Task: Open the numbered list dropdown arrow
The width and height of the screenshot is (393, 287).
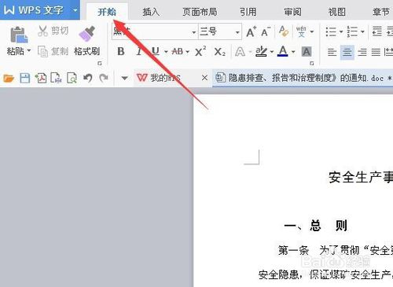Action: [x=362, y=31]
